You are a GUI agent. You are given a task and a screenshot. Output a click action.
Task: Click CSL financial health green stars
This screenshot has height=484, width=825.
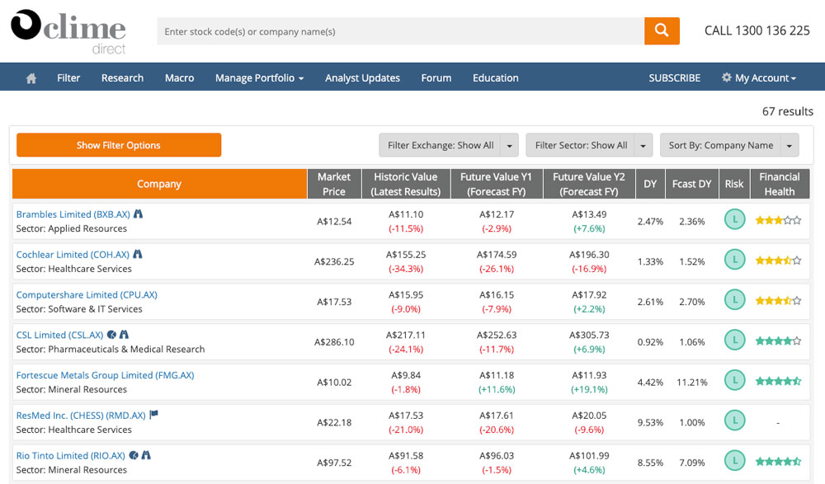tap(778, 341)
